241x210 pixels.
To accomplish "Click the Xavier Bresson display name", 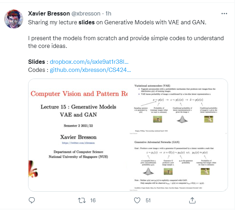I will coord(48,13).
